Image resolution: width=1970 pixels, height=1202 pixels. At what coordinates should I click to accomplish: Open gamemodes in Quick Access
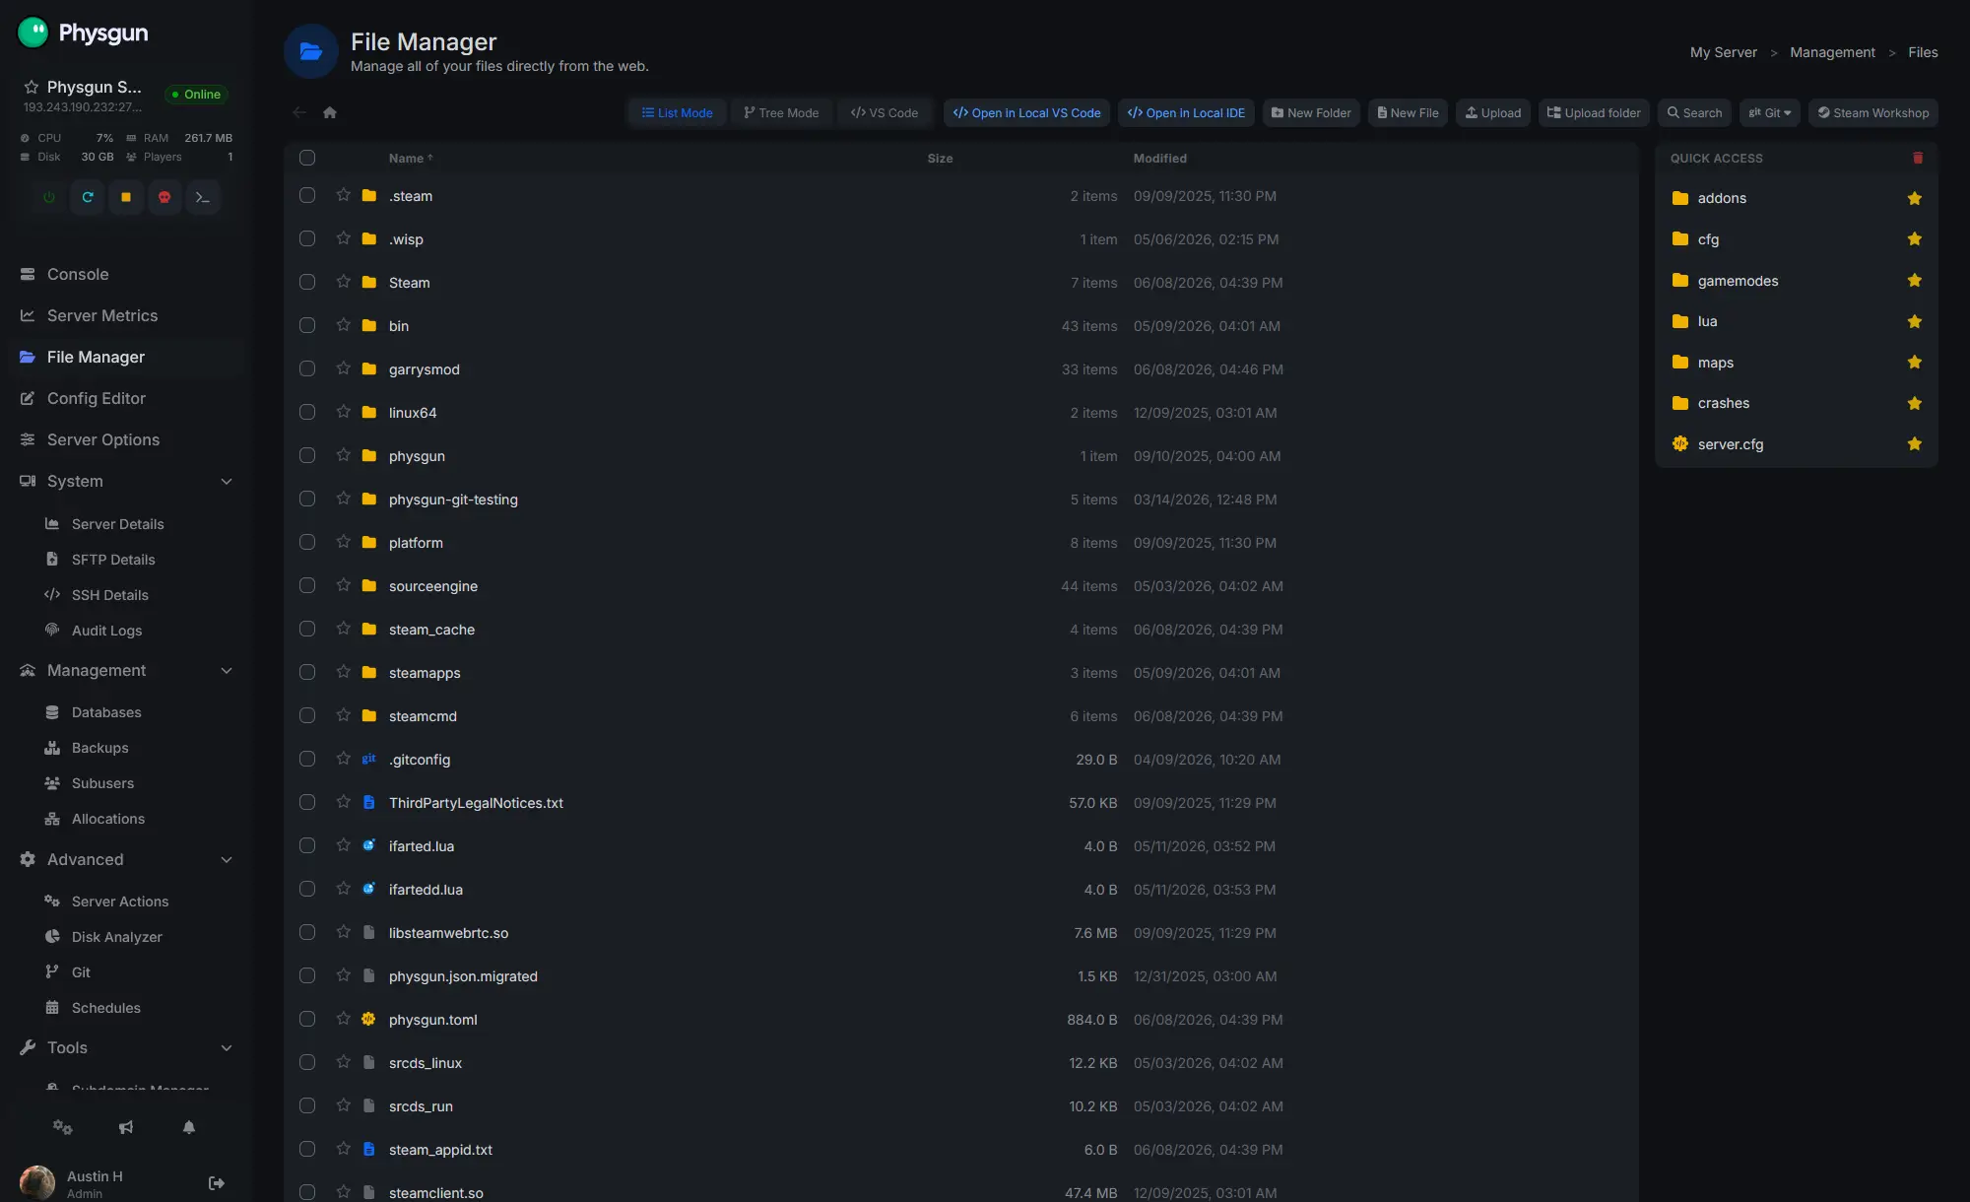[1738, 281]
